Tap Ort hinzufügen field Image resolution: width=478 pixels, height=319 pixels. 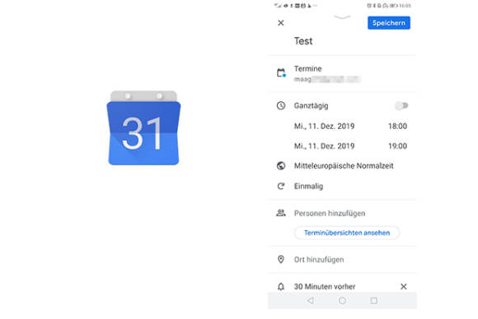(319, 260)
